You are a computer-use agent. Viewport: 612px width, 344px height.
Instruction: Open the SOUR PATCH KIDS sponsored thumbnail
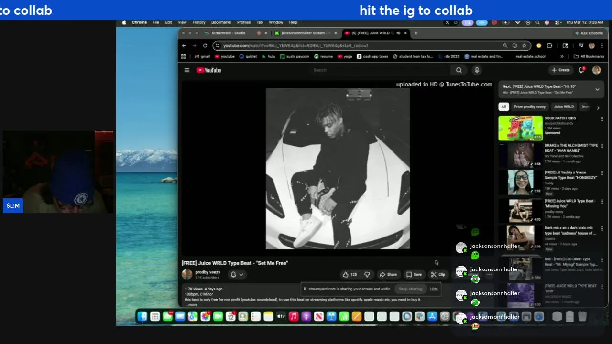(520, 128)
